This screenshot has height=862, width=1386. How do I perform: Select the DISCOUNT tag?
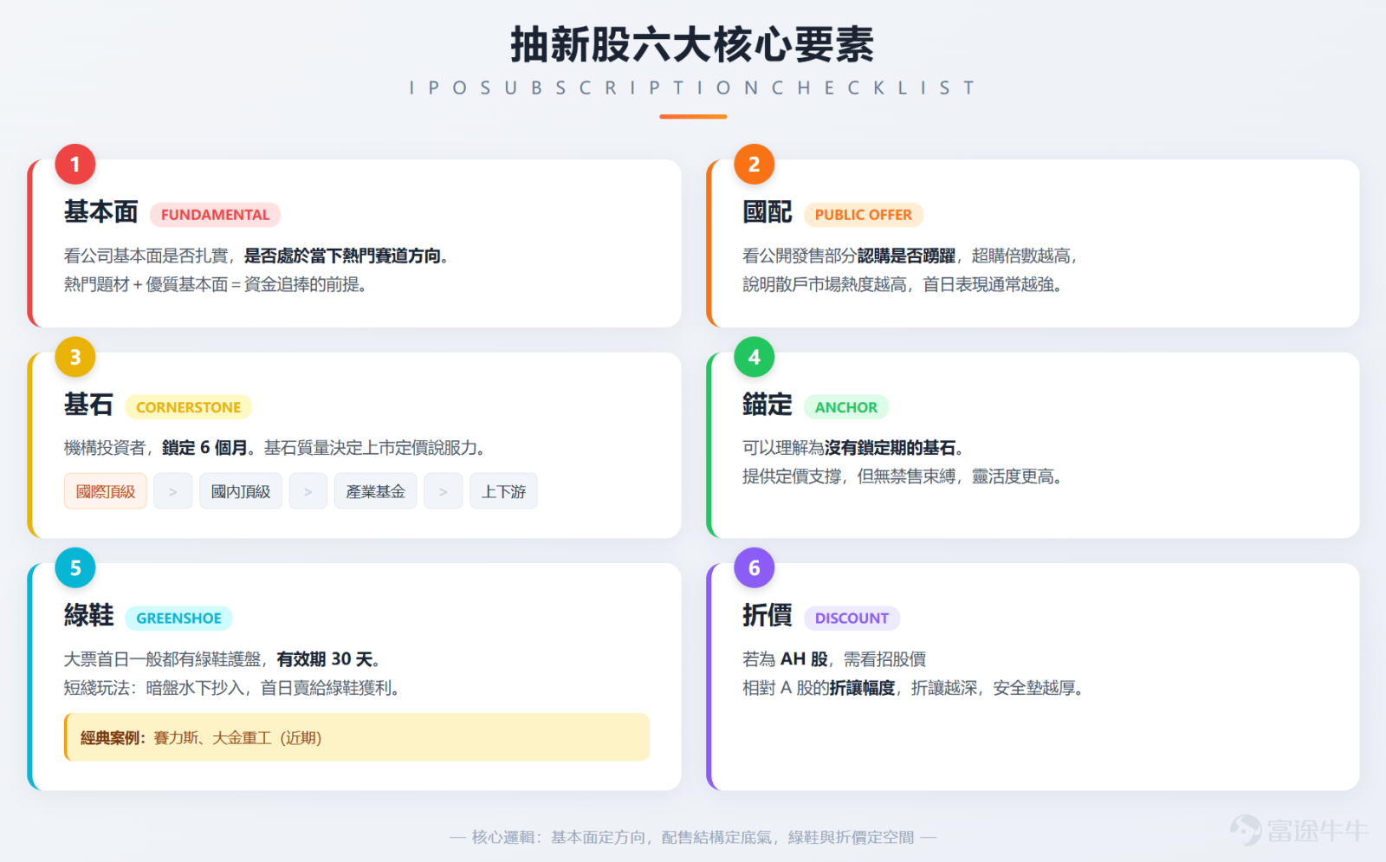[852, 618]
